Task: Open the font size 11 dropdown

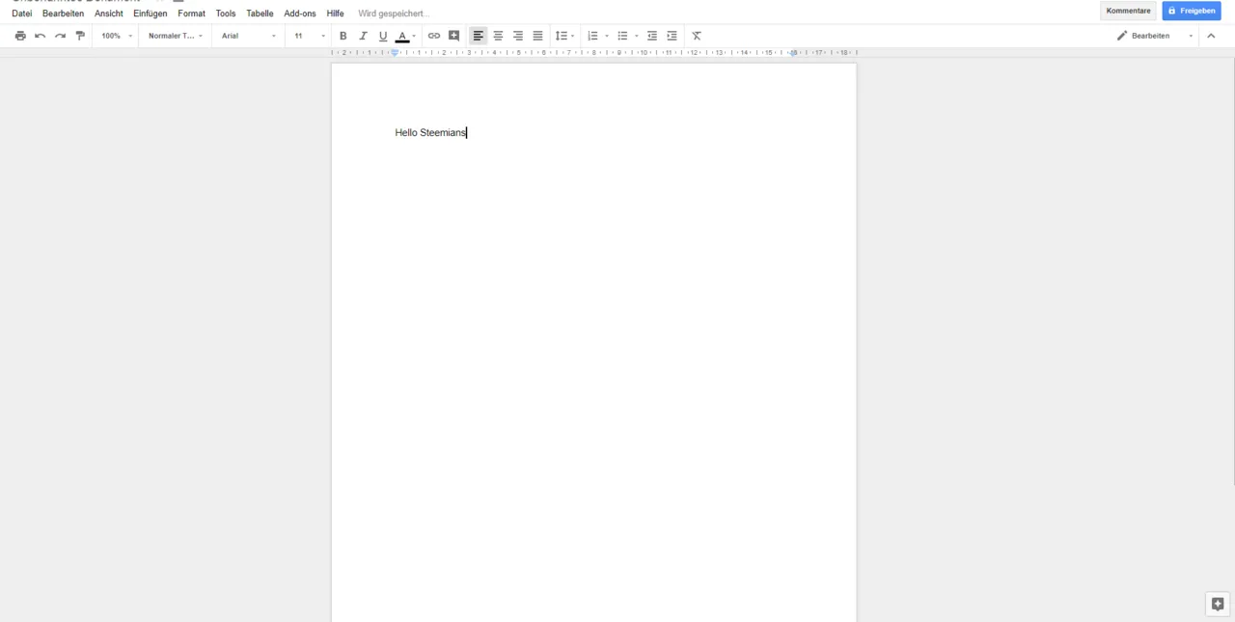Action: [310, 36]
